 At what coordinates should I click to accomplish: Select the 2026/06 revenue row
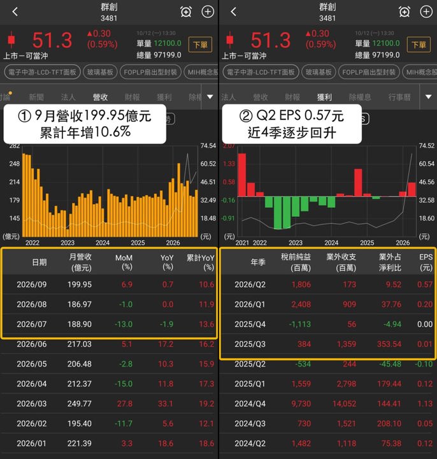point(109,344)
